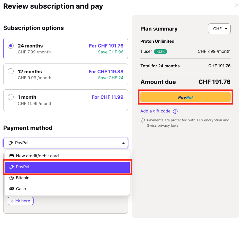This screenshot has width=244, height=227.
Task: Click the Bitcoin coin icon
Action: tap(12, 178)
